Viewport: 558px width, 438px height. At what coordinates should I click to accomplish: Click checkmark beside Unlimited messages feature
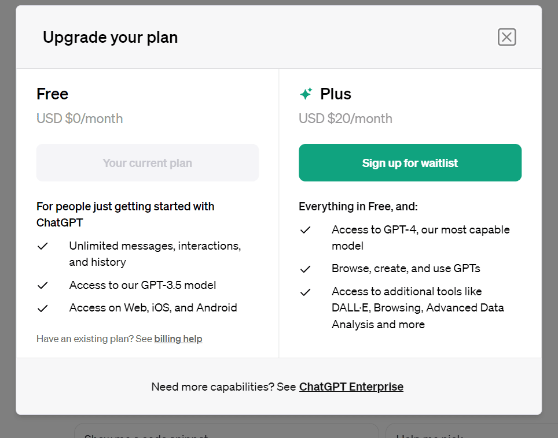[x=42, y=246]
